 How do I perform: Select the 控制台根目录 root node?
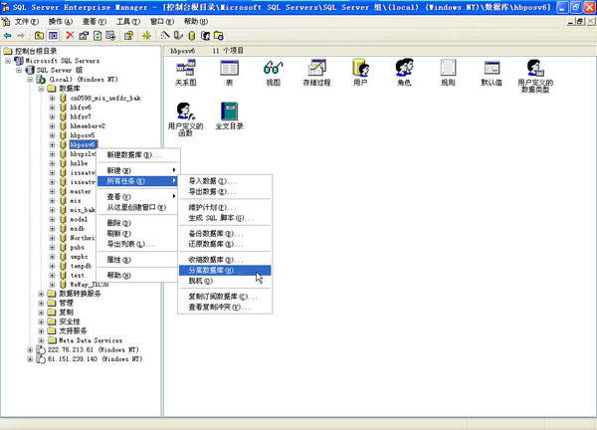tap(36, 51)
